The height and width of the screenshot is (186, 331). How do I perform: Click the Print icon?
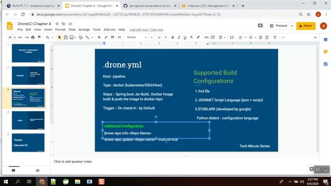(33, 38)
